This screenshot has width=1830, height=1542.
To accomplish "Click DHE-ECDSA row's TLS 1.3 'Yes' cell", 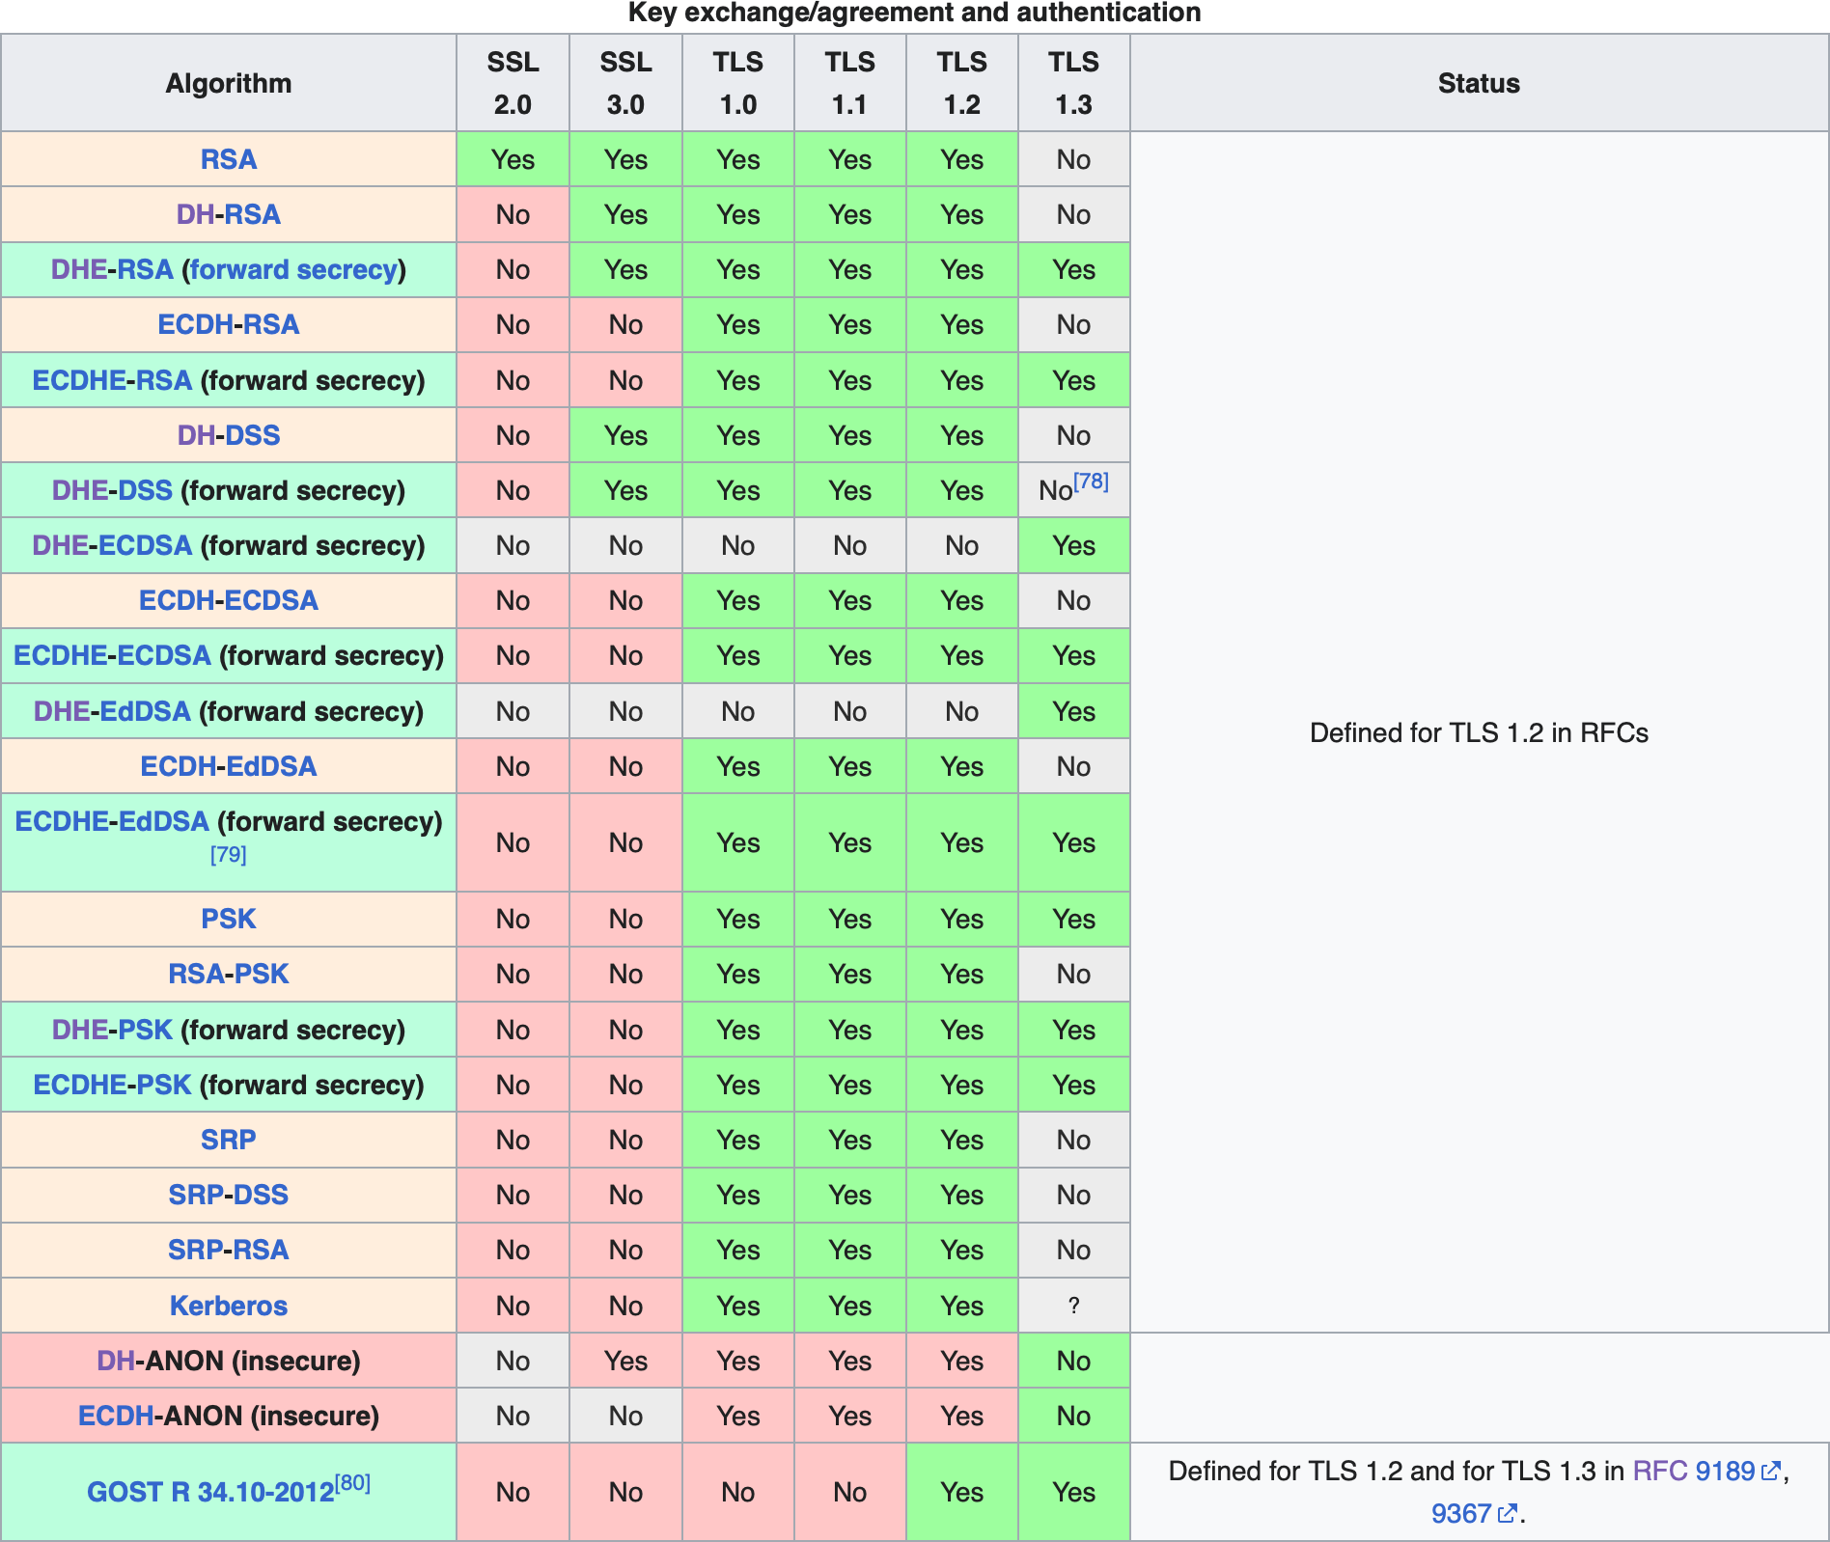I will tap(1074, 545).
